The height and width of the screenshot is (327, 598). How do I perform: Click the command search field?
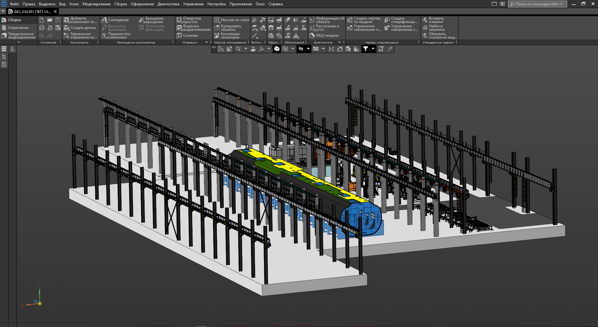539,4
